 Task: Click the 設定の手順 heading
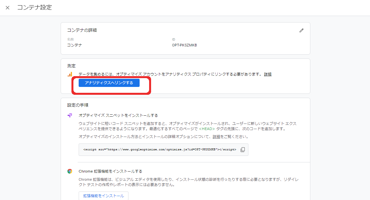[x=78, y=105]
